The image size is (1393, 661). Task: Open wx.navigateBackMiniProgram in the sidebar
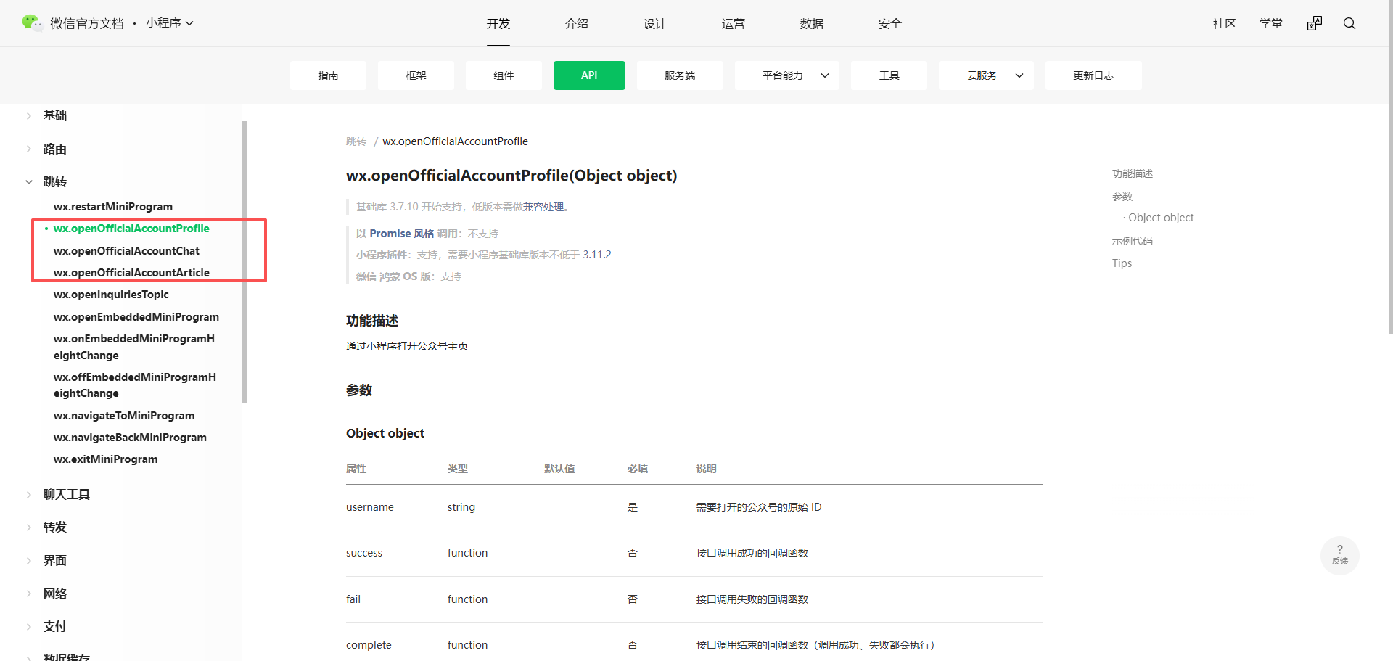point(130,438)
